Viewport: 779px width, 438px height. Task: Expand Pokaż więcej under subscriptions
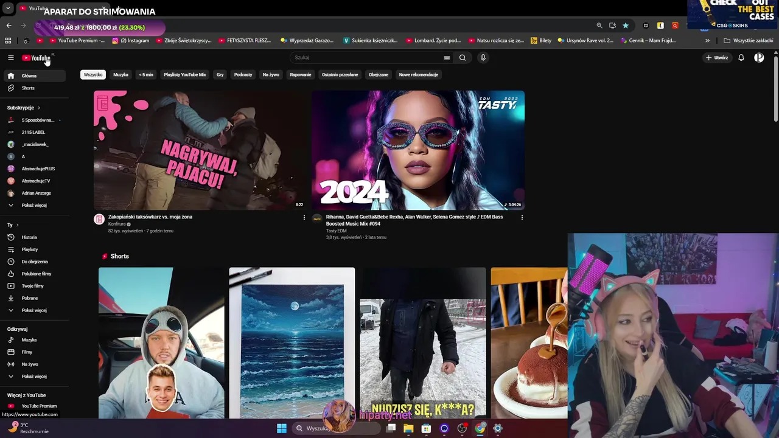click(x=33, y=205)
